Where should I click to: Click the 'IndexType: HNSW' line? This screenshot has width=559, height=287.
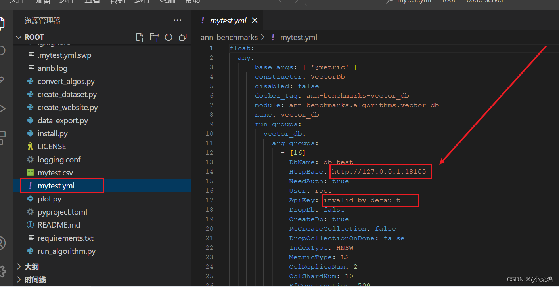(x=321, y=248)
